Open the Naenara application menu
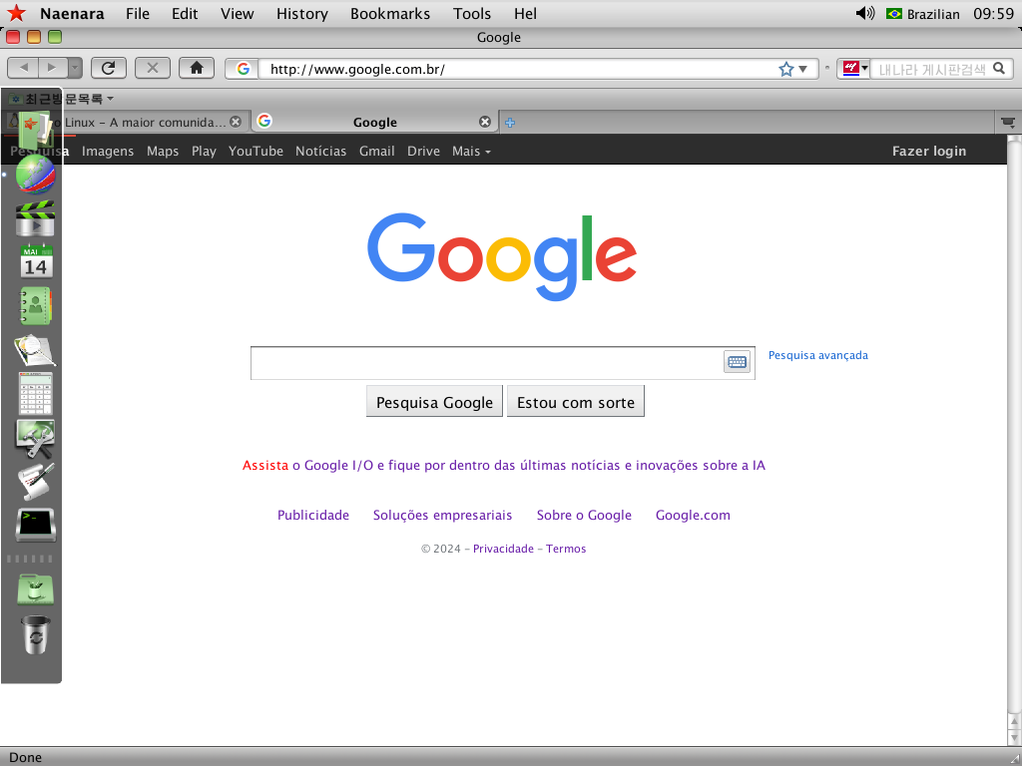Viewport: 1022px width, 766px height. pyautogui.click(x=72, y=14)
